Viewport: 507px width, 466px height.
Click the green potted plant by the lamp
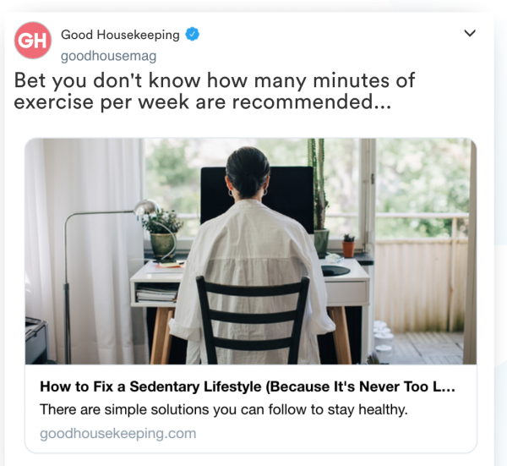[x=162, y=233]
